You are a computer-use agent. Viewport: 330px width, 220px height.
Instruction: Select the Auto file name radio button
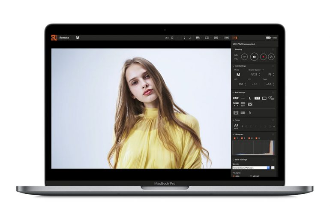pyautogui.click(x=234, y=176)
